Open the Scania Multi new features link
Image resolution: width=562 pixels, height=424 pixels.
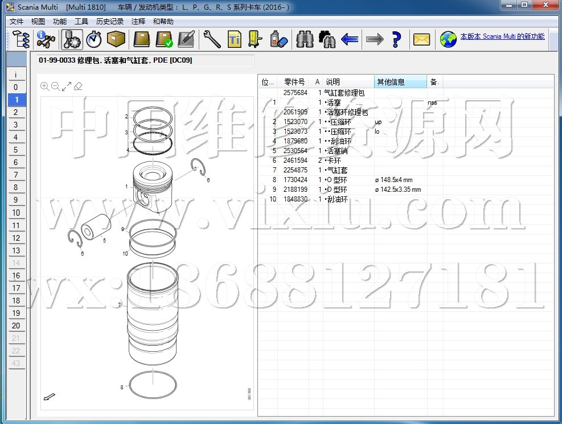pyautogui.click(x=502, y=36)
